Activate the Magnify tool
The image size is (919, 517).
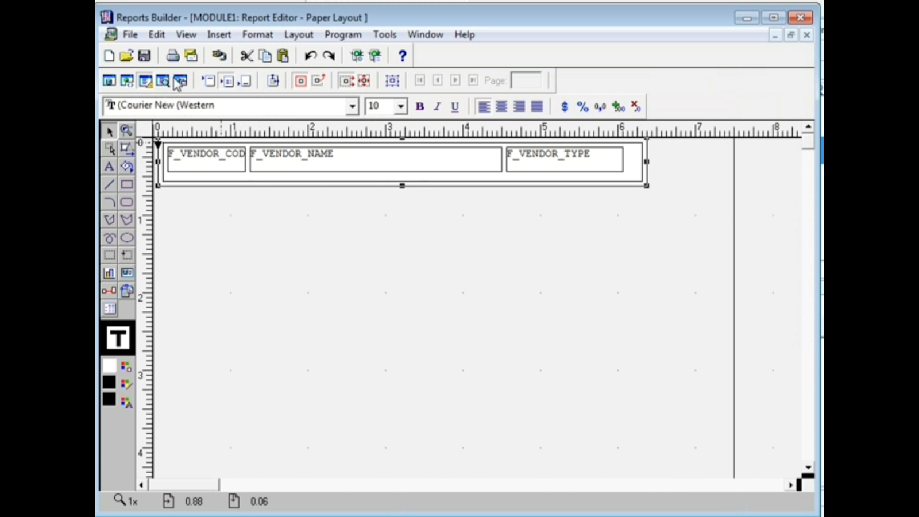click(126, 130)
